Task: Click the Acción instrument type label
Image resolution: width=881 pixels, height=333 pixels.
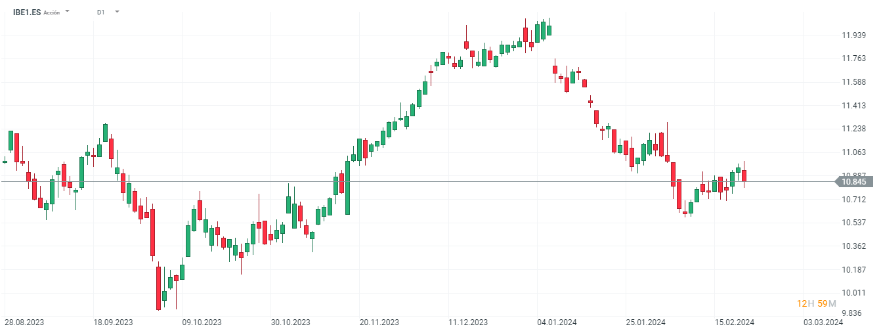Action: coord(52,12)
